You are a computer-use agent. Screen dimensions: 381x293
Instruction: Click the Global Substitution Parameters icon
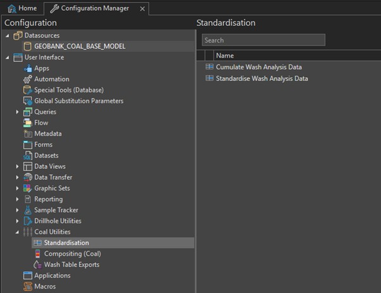click(28, 101)
